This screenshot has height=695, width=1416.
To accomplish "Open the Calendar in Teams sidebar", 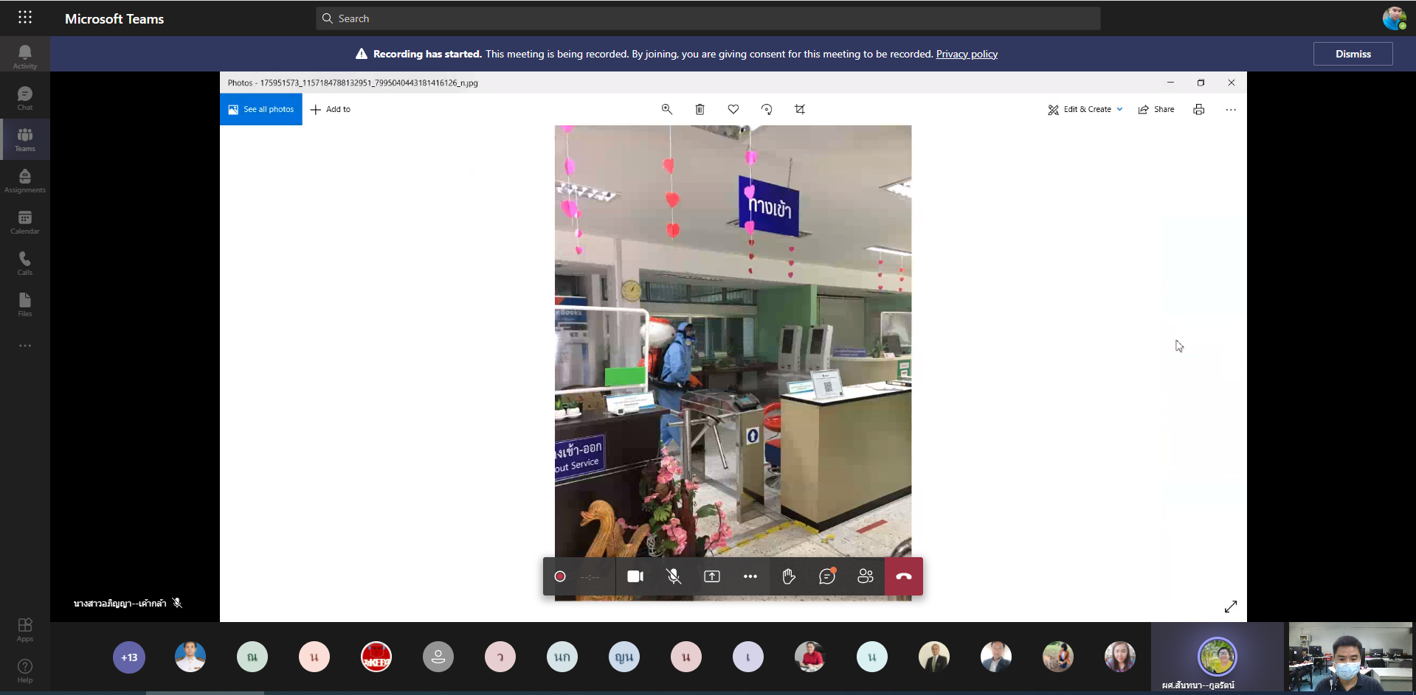I will point(24,221).
